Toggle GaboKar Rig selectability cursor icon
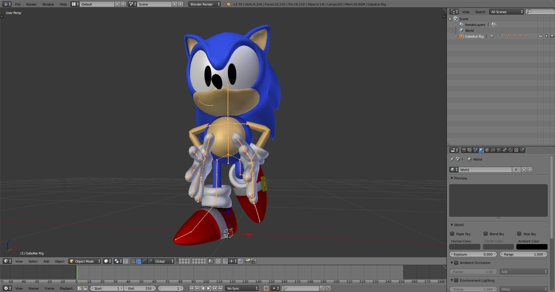 click(547, 36)
